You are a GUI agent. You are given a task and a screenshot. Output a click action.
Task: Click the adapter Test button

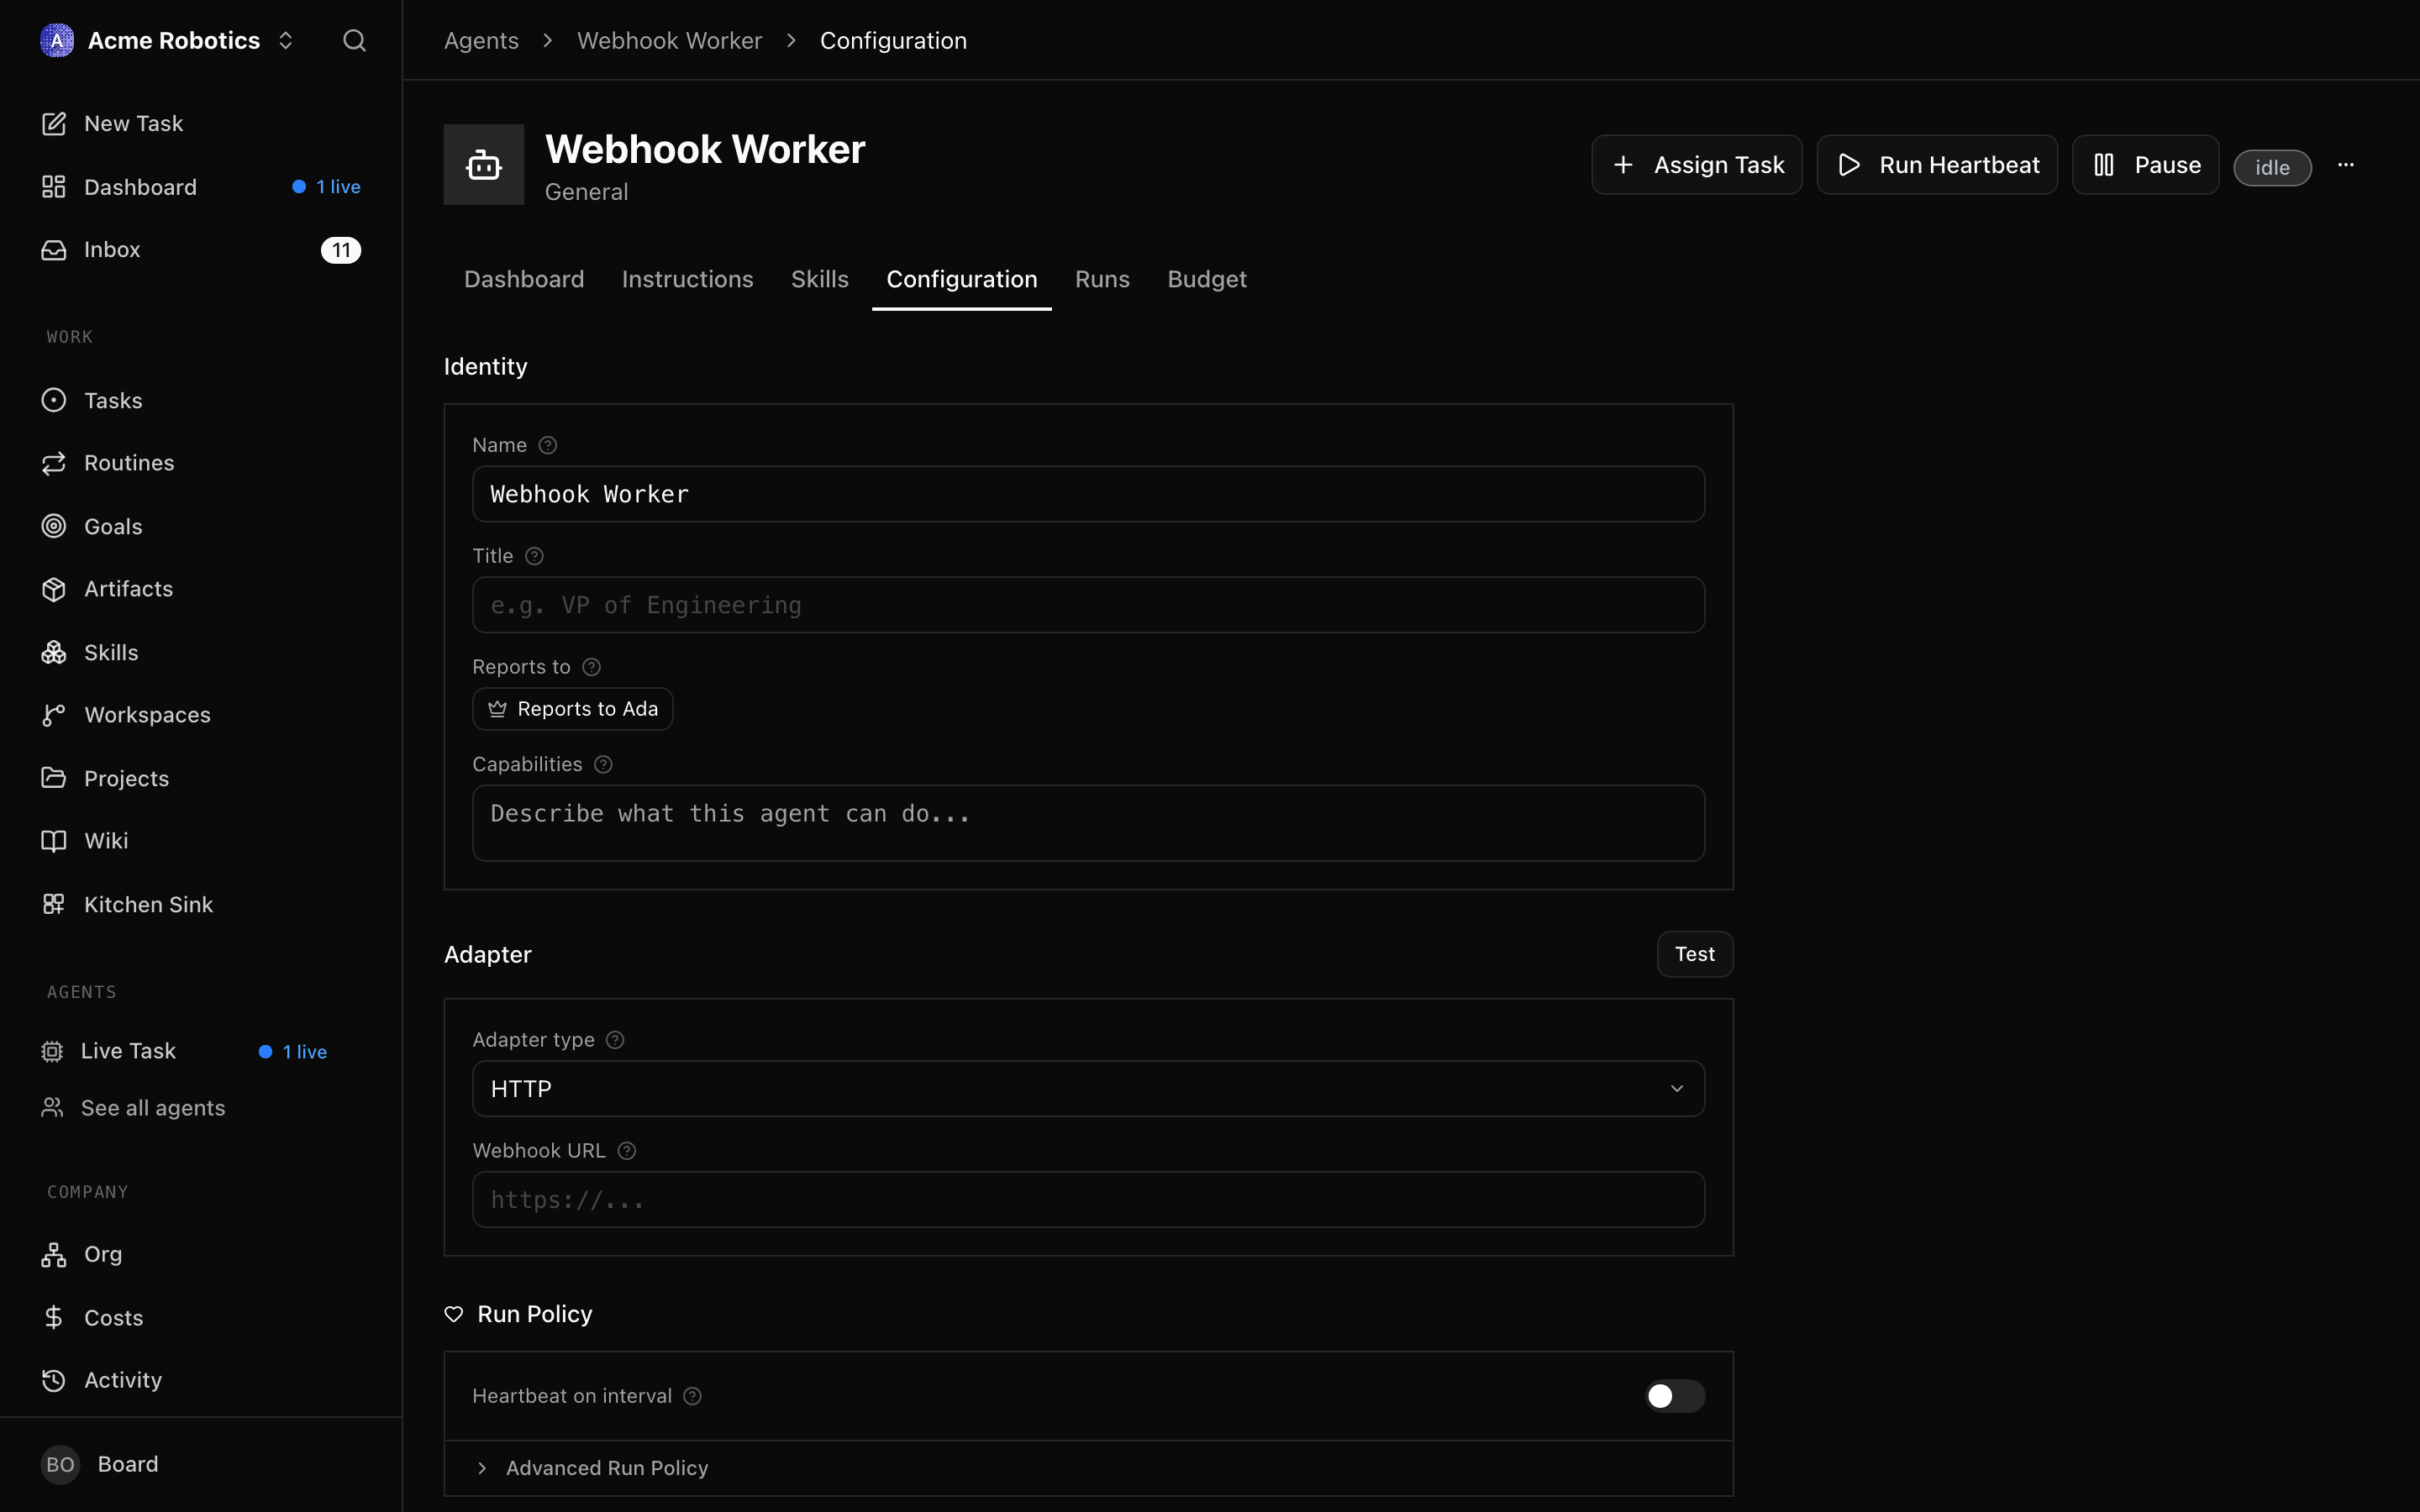1694,954
